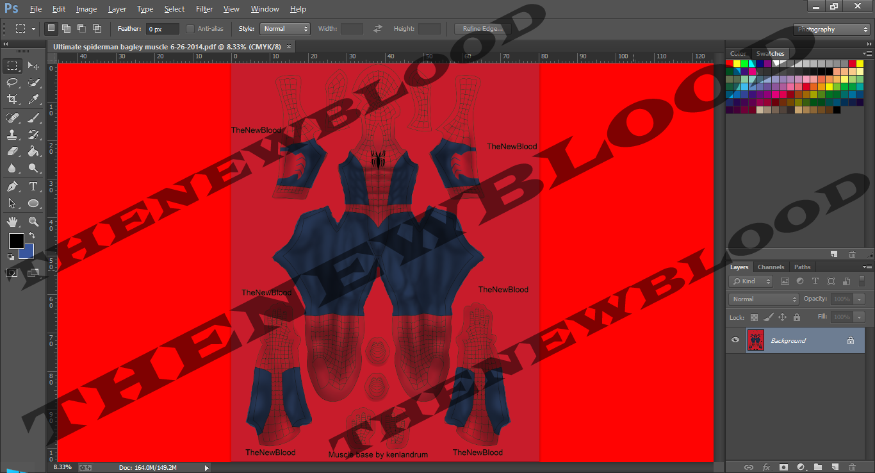Viewport: 875px width, 473px height.
Task: Open the Fill slider dropdown
Action: pyautogui.click(x=859, y=317)
